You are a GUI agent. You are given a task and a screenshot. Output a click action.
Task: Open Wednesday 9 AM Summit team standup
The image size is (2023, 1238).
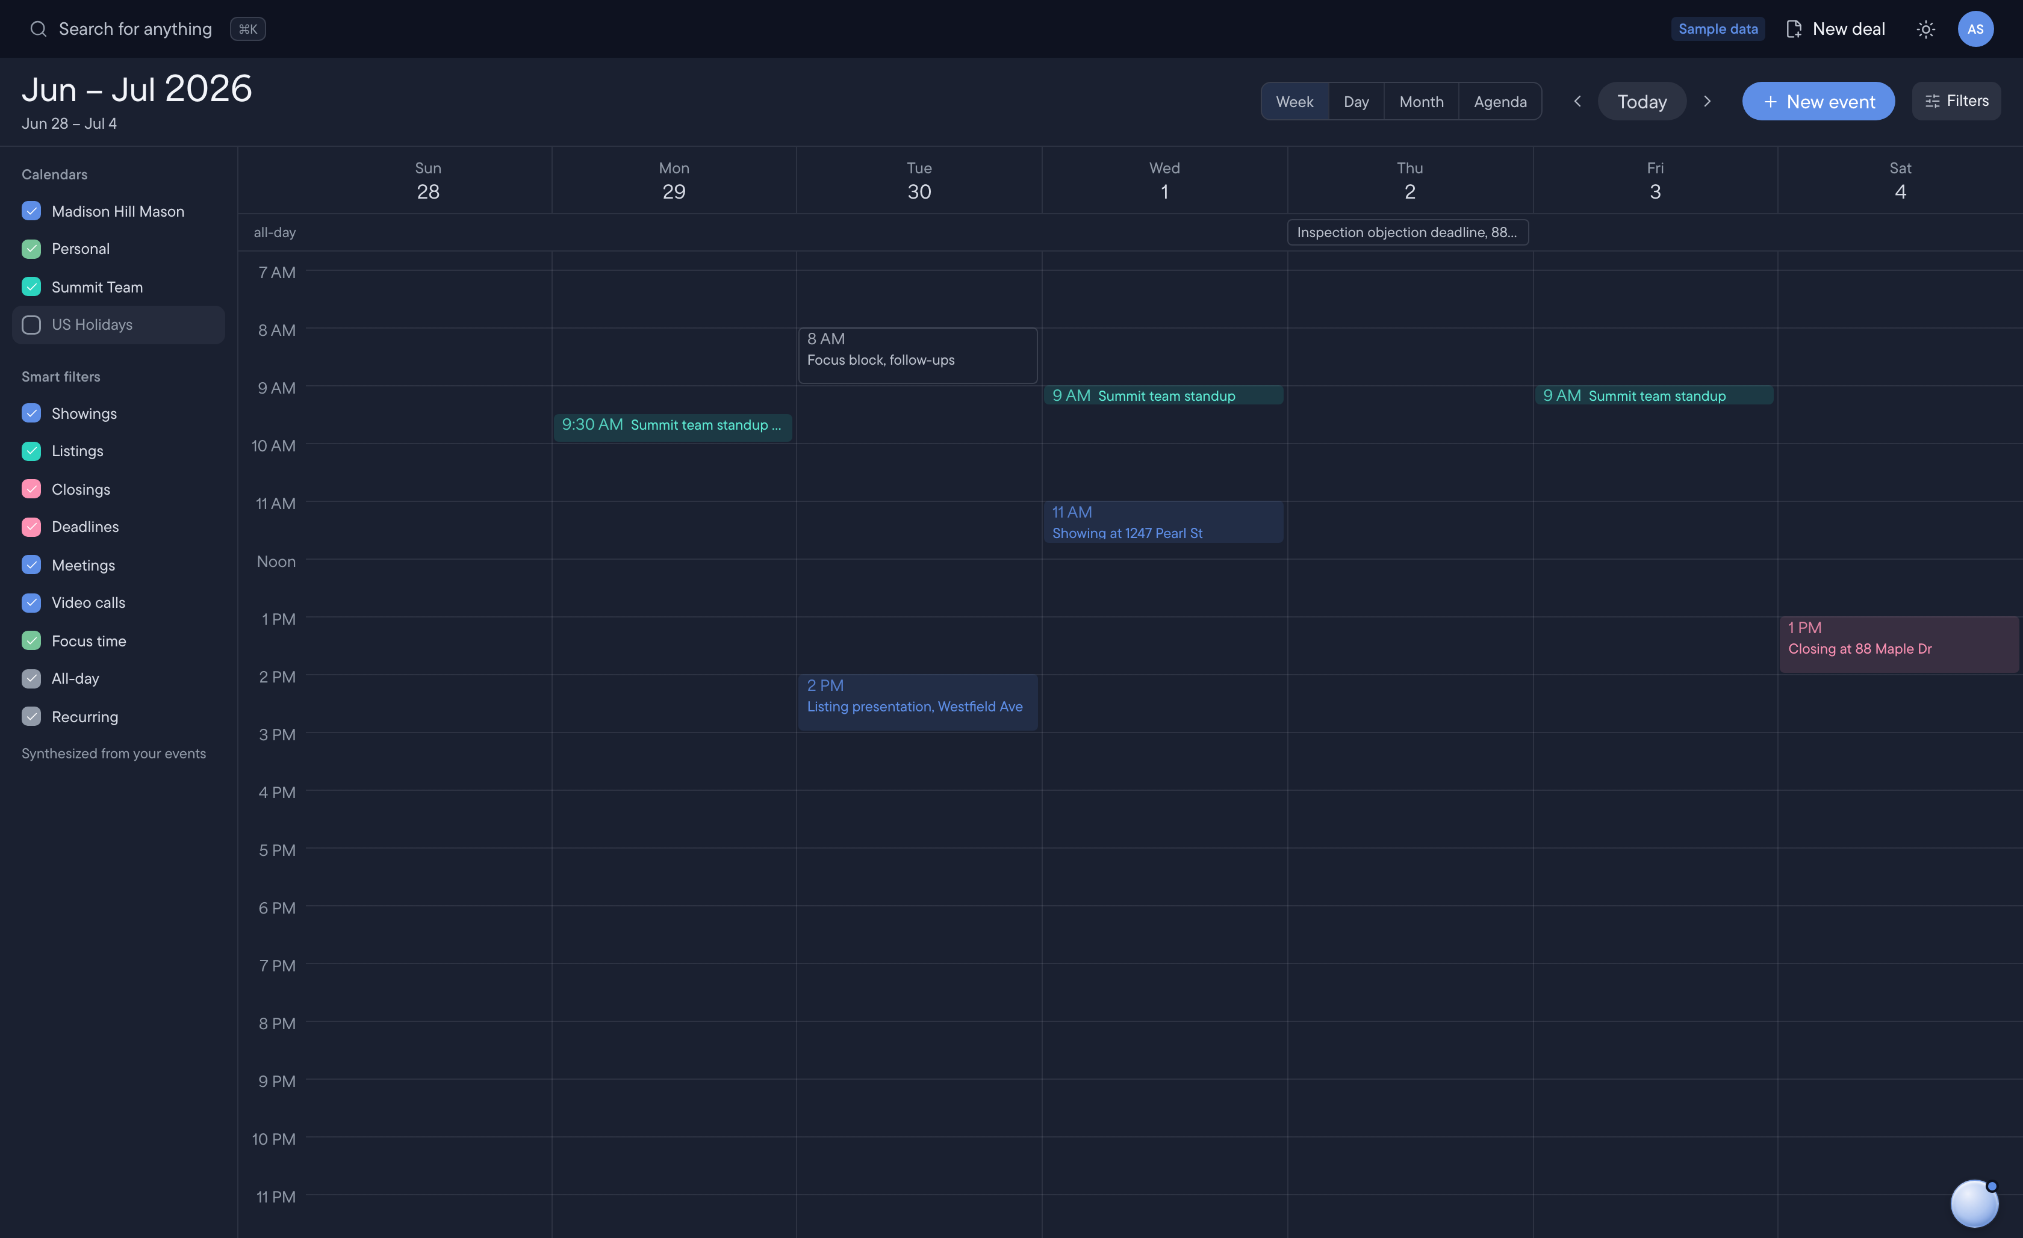[1163, 395]
